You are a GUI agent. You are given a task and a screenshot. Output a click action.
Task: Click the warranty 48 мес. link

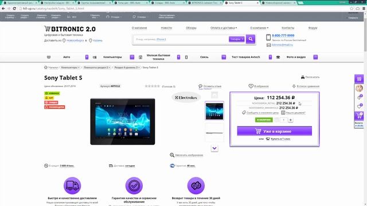pyautogui.click(x=191, y=166)
